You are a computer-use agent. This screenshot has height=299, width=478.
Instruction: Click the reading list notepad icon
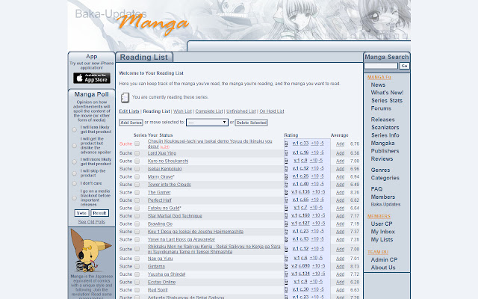point(125,97)
